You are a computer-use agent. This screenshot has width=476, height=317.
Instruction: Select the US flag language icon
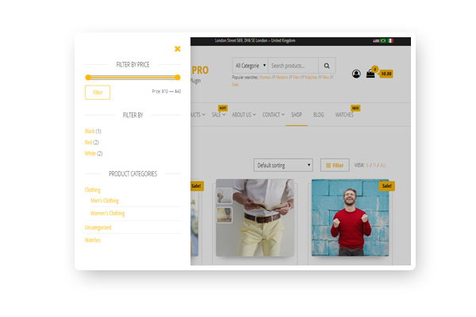[376, 40]
